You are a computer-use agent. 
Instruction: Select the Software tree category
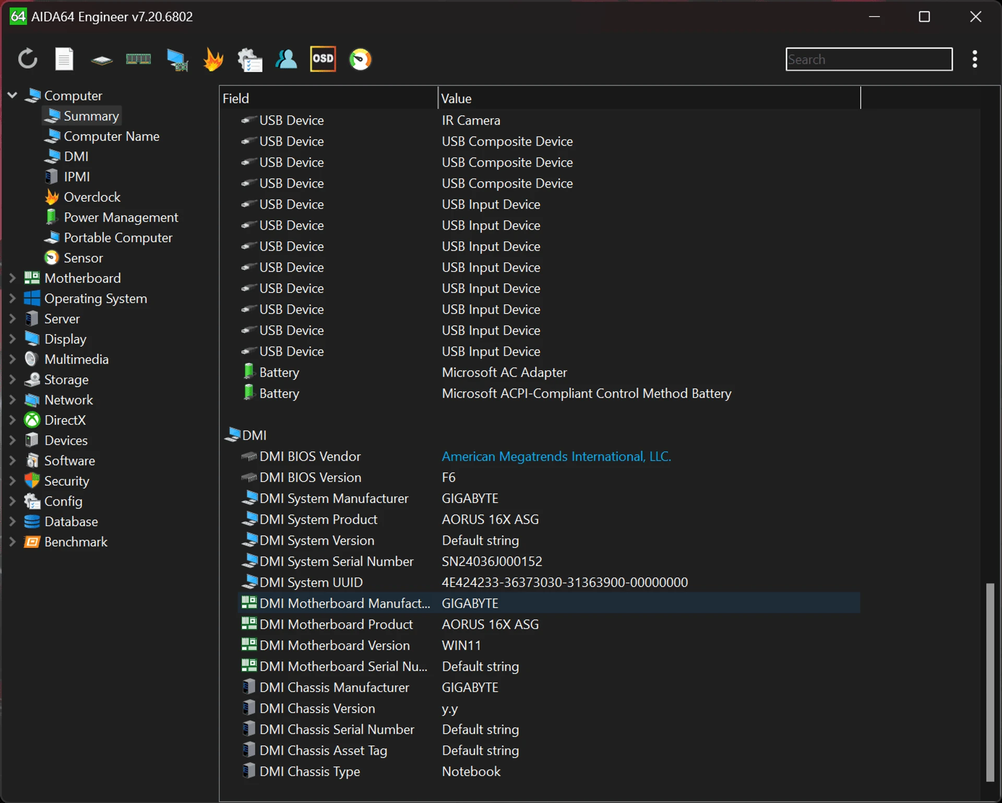click(x=59, y=461)
